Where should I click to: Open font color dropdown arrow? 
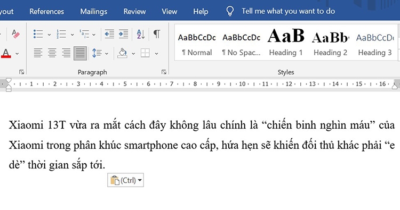[17, 53]
